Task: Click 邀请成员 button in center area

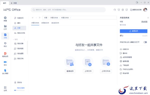Action: 70,71
